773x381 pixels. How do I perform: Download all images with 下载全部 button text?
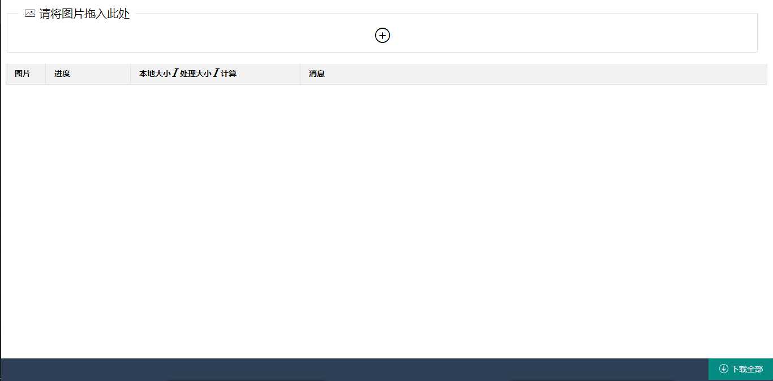747,369
